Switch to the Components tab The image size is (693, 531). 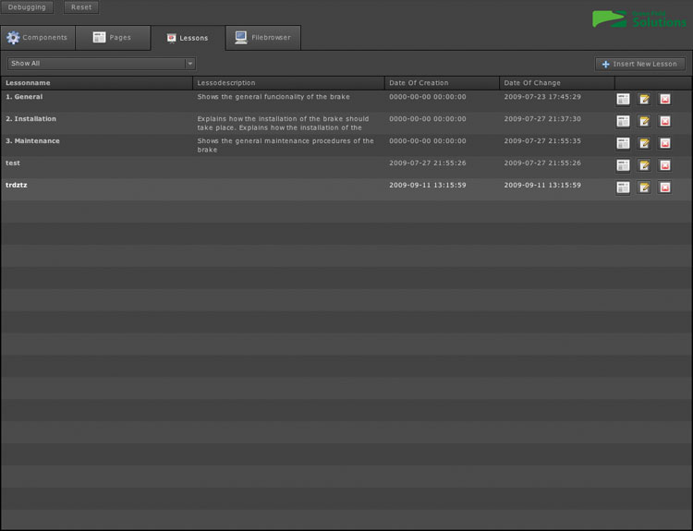pos(38,38)
